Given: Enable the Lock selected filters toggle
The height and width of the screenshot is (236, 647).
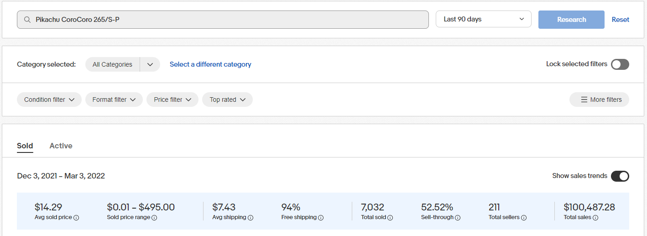Looking at the screenshot, I should (x=620, y=64).
